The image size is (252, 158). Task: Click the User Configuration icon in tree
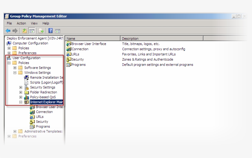(x=9, y=58)
